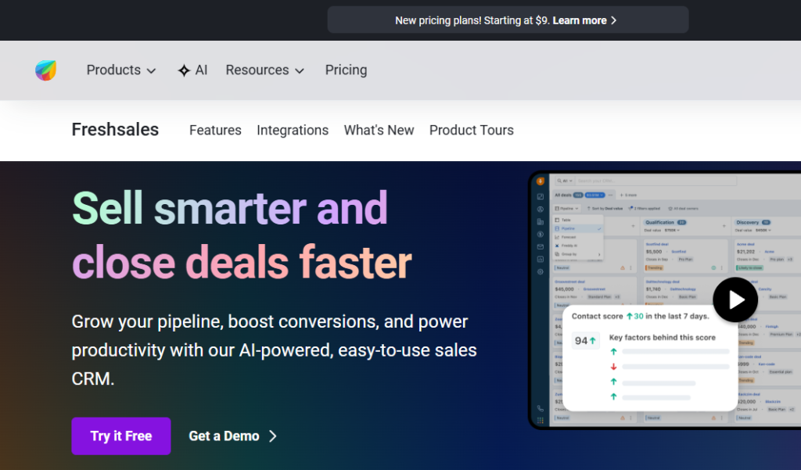Select the Accounts building icon in the sidebar

click(540, 221)
